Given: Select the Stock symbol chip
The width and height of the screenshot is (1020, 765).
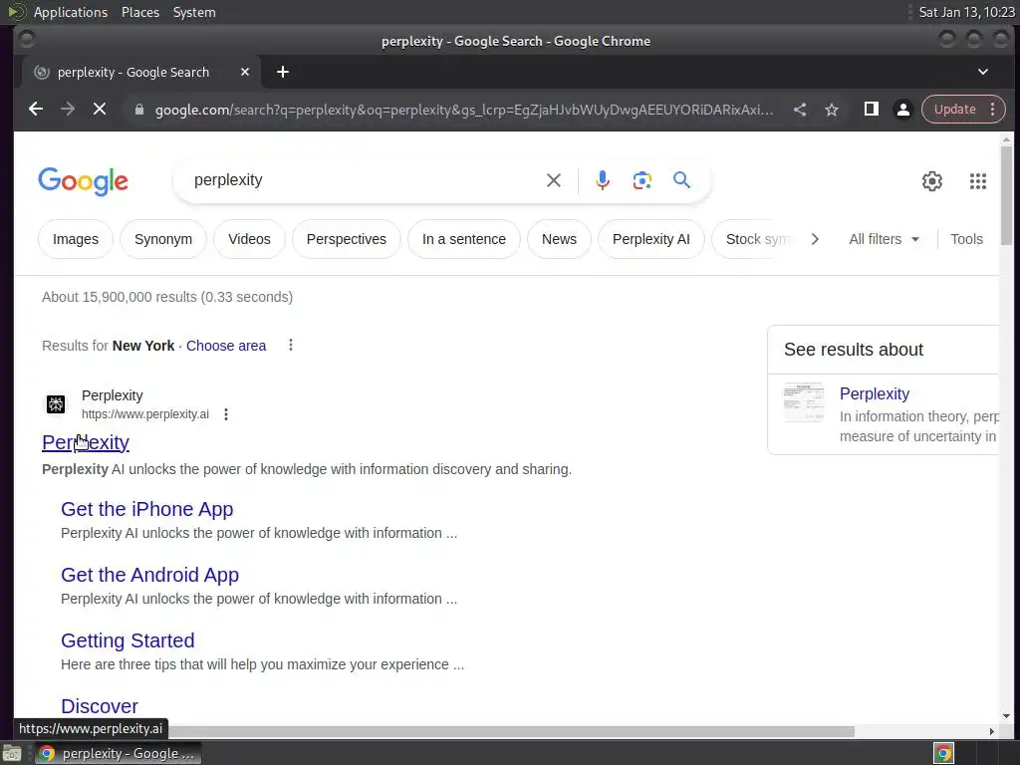Looking at the screenshot, I should coord(755,239).
